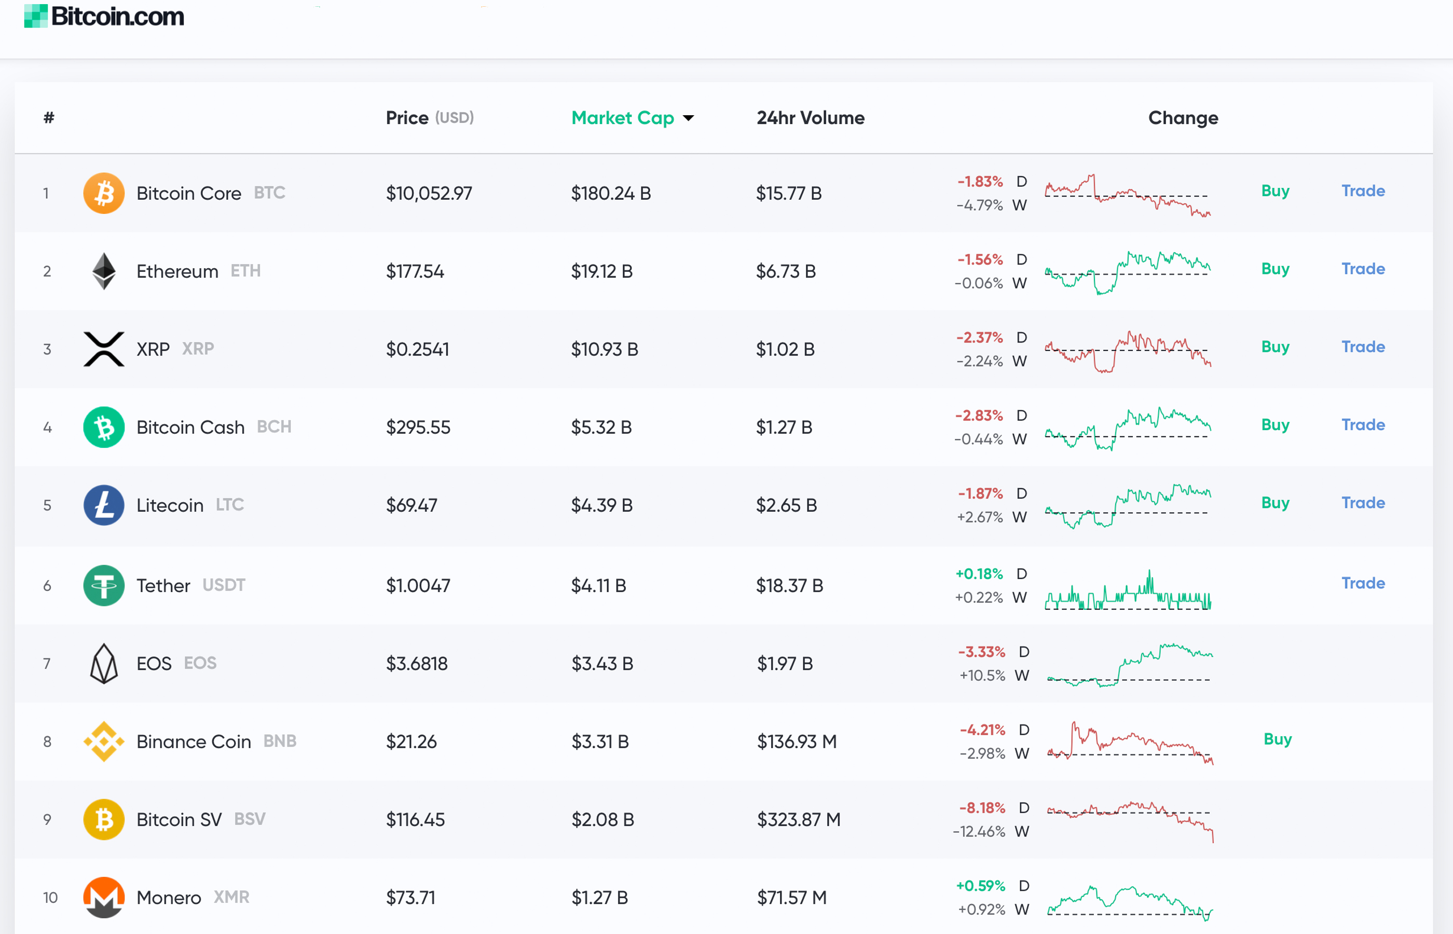Click the Bitcoin.com logo
Image resolution: width=1453 pixels, height=934 pixels.
(104, 17)
